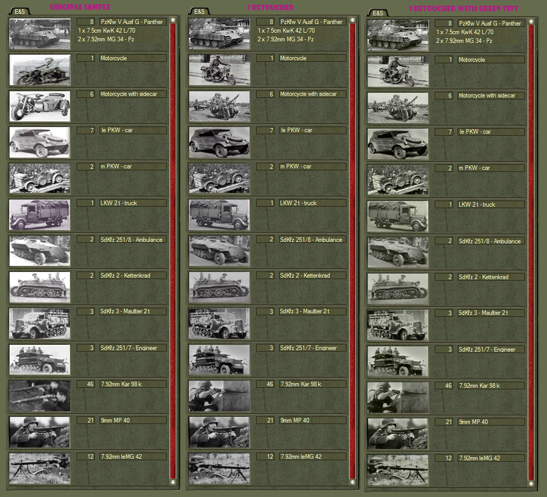This screenshot has width=547, height=497.
Task: Click '2 x 7.92mm MG 34 - Pz' in Green Tint panel
Action: point(464,41)
